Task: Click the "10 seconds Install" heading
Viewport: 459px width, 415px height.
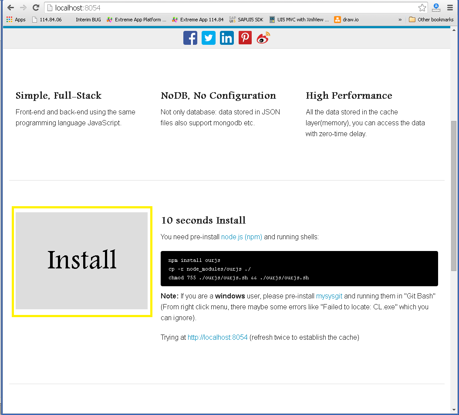Action: pyautogui.click(x=203, y=220)
